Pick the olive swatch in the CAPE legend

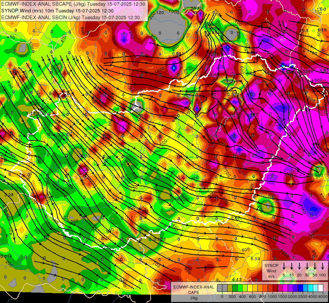click(230, 288)
